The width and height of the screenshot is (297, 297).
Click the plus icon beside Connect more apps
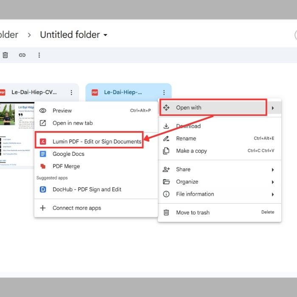click(43, 208)
